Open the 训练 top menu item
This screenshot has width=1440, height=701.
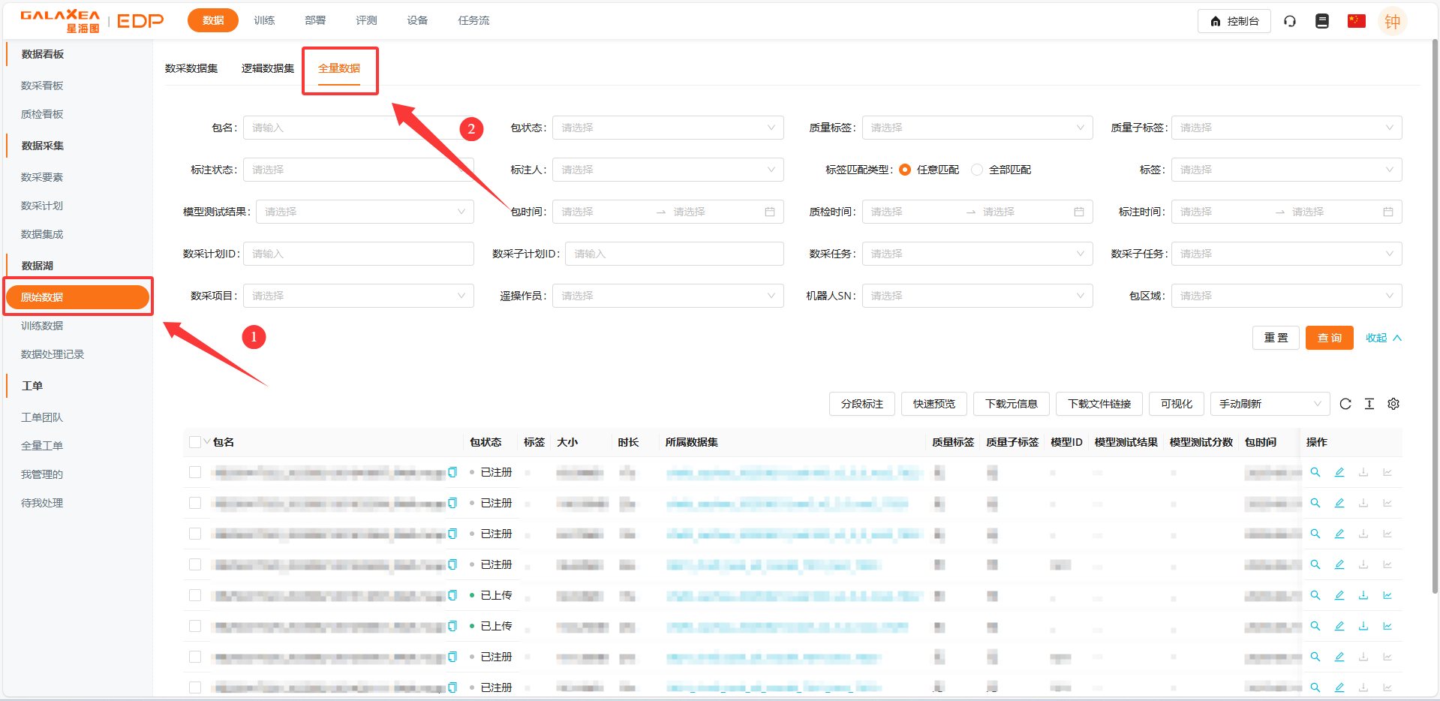click(x=264, y=20)
